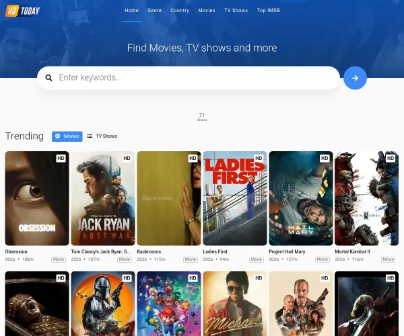Open the mummy sarcophagus poster

[37, 304]
